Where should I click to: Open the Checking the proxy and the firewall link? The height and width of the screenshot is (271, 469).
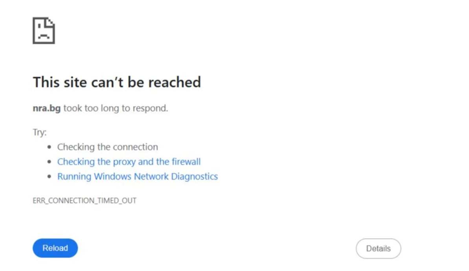[x=129, y=162]
